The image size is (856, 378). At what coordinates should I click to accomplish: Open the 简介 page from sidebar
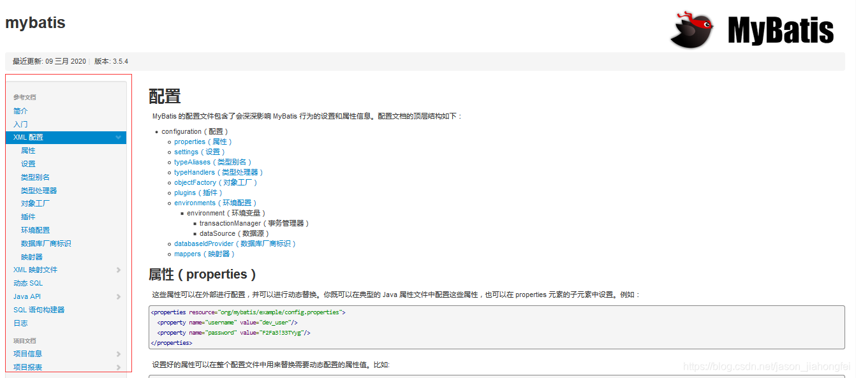point(20,110)
